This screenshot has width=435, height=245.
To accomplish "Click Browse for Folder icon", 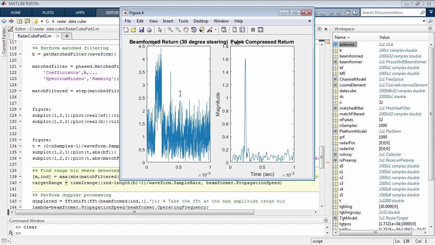I will coord(27,21).
